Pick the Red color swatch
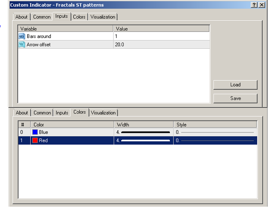The image size is (276, 207). (x=35, y=140)
